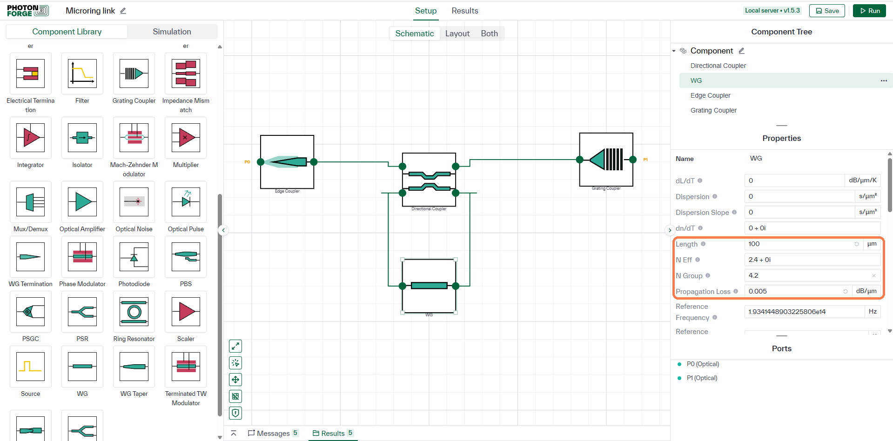
Task: Switch to the Results top tab
Action: [x=464, y=11]
